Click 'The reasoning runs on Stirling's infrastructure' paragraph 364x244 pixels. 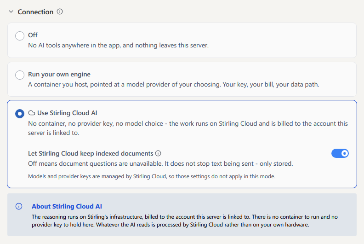(x=185, y=221)
